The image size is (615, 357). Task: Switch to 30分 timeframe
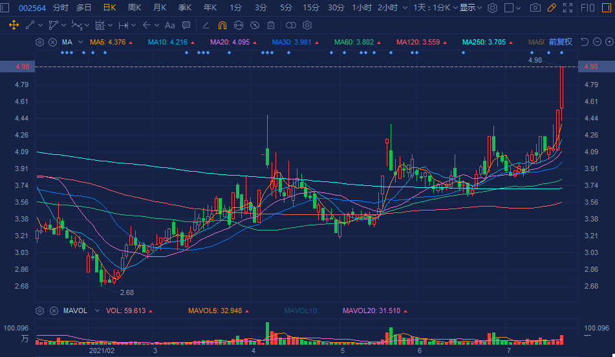click(336, 8)
